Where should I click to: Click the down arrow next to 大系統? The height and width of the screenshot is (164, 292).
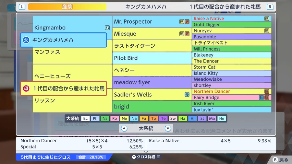pyautogui.click(x=168, y=128)
